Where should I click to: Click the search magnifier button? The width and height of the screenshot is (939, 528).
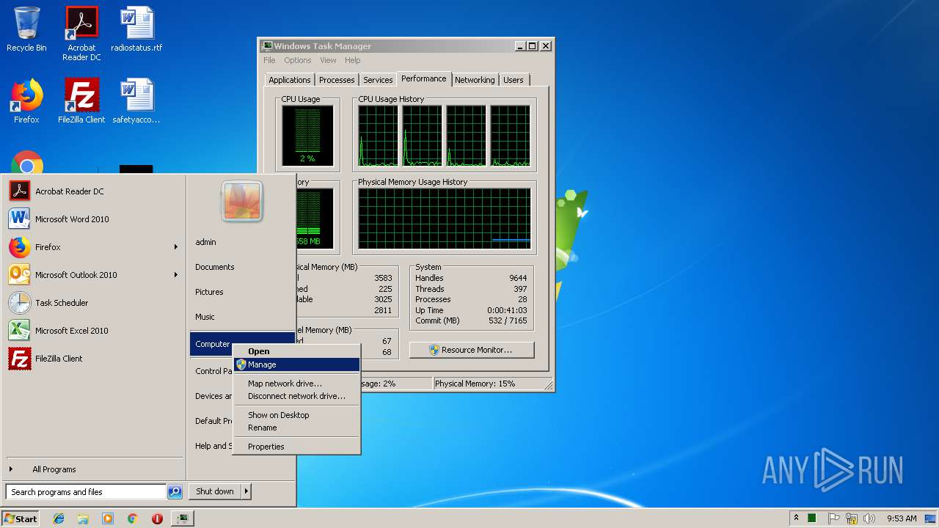click(175, 492)
